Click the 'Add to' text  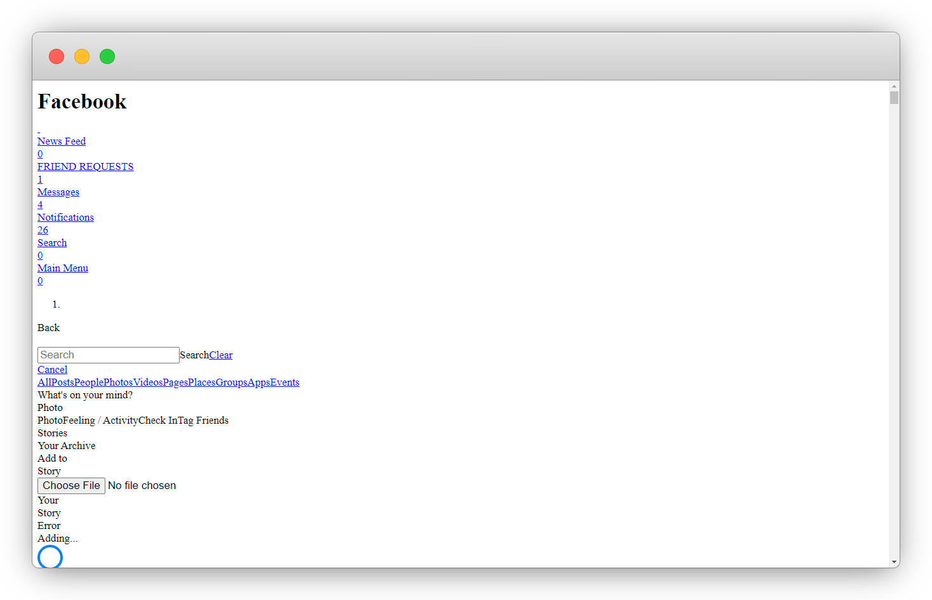(x=52, y=459)
